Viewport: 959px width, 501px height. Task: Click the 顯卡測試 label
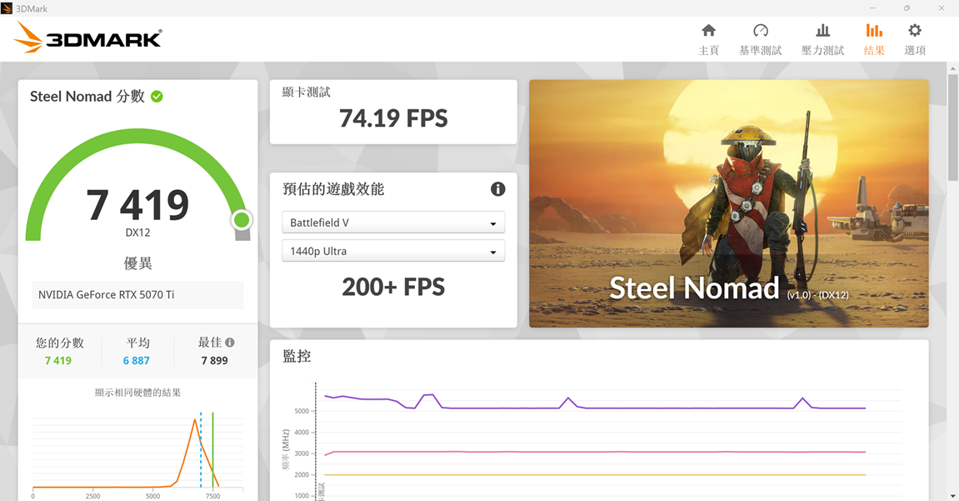tap(306, 93)
